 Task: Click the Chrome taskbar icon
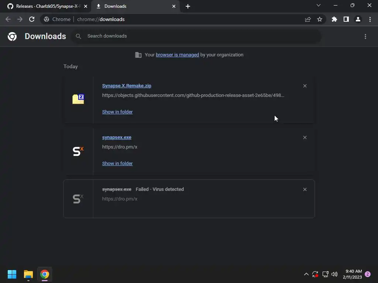pos(45,274)
